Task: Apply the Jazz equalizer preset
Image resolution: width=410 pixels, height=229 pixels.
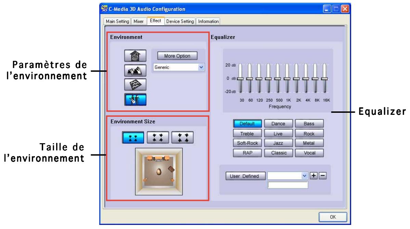Action: click(278, 143)
